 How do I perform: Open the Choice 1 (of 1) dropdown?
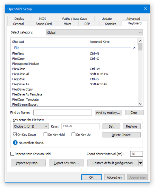coord(31,126)
